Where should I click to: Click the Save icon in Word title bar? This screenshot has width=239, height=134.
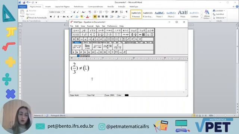pos(24,3)
